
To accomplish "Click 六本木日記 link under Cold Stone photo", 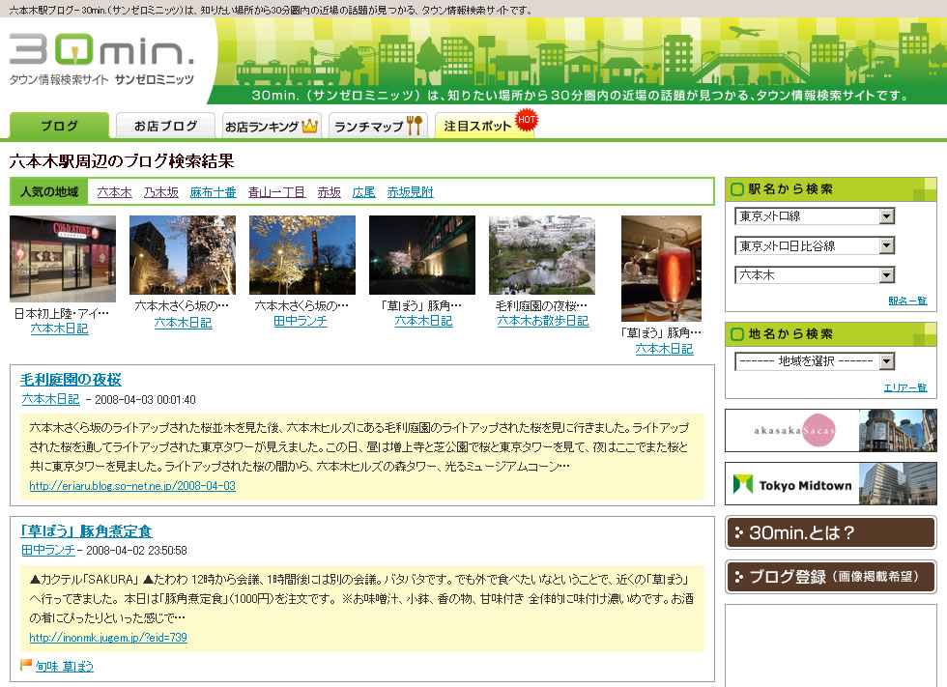I will tap(59, 329).
